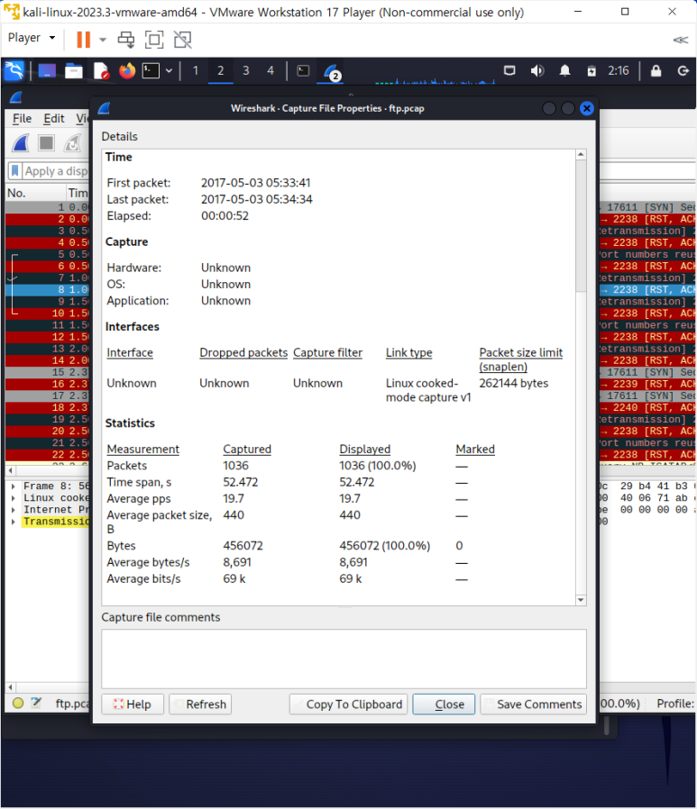This screenshot has height=809, width=697.
Task: Click the captured Bytes value 456072
Action: (243, 546)
